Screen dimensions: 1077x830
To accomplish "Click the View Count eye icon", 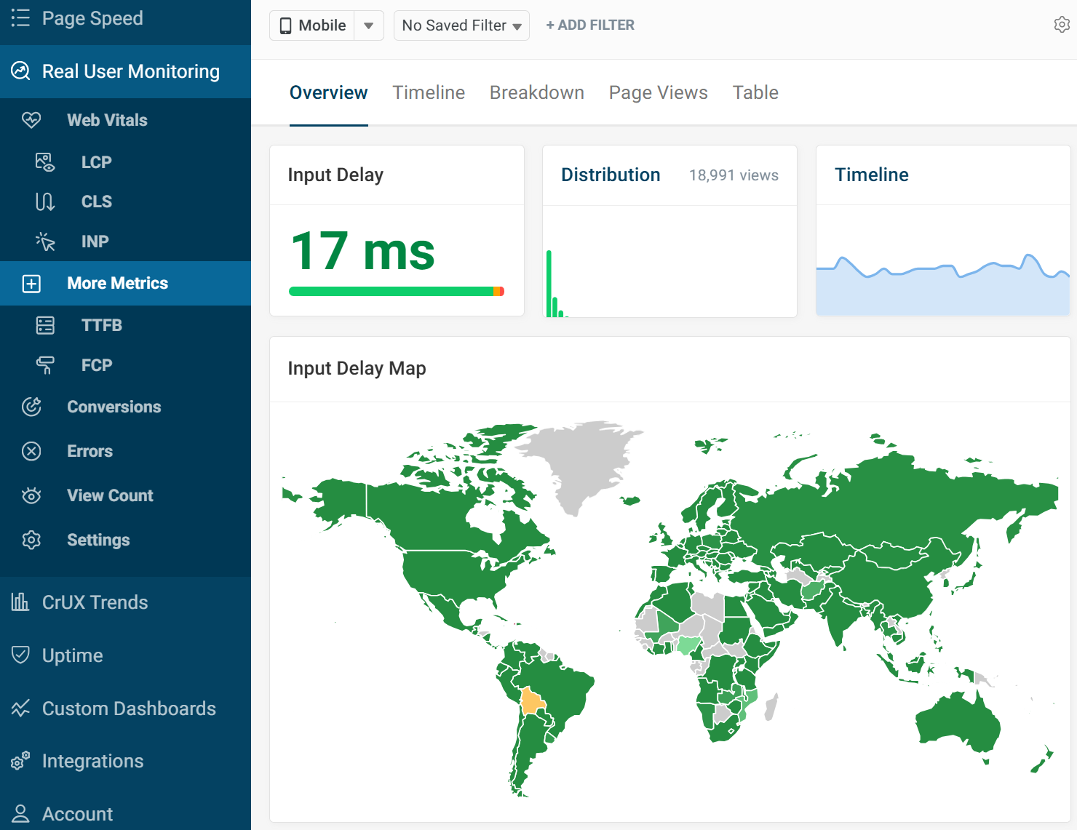I will pos(31,495).
